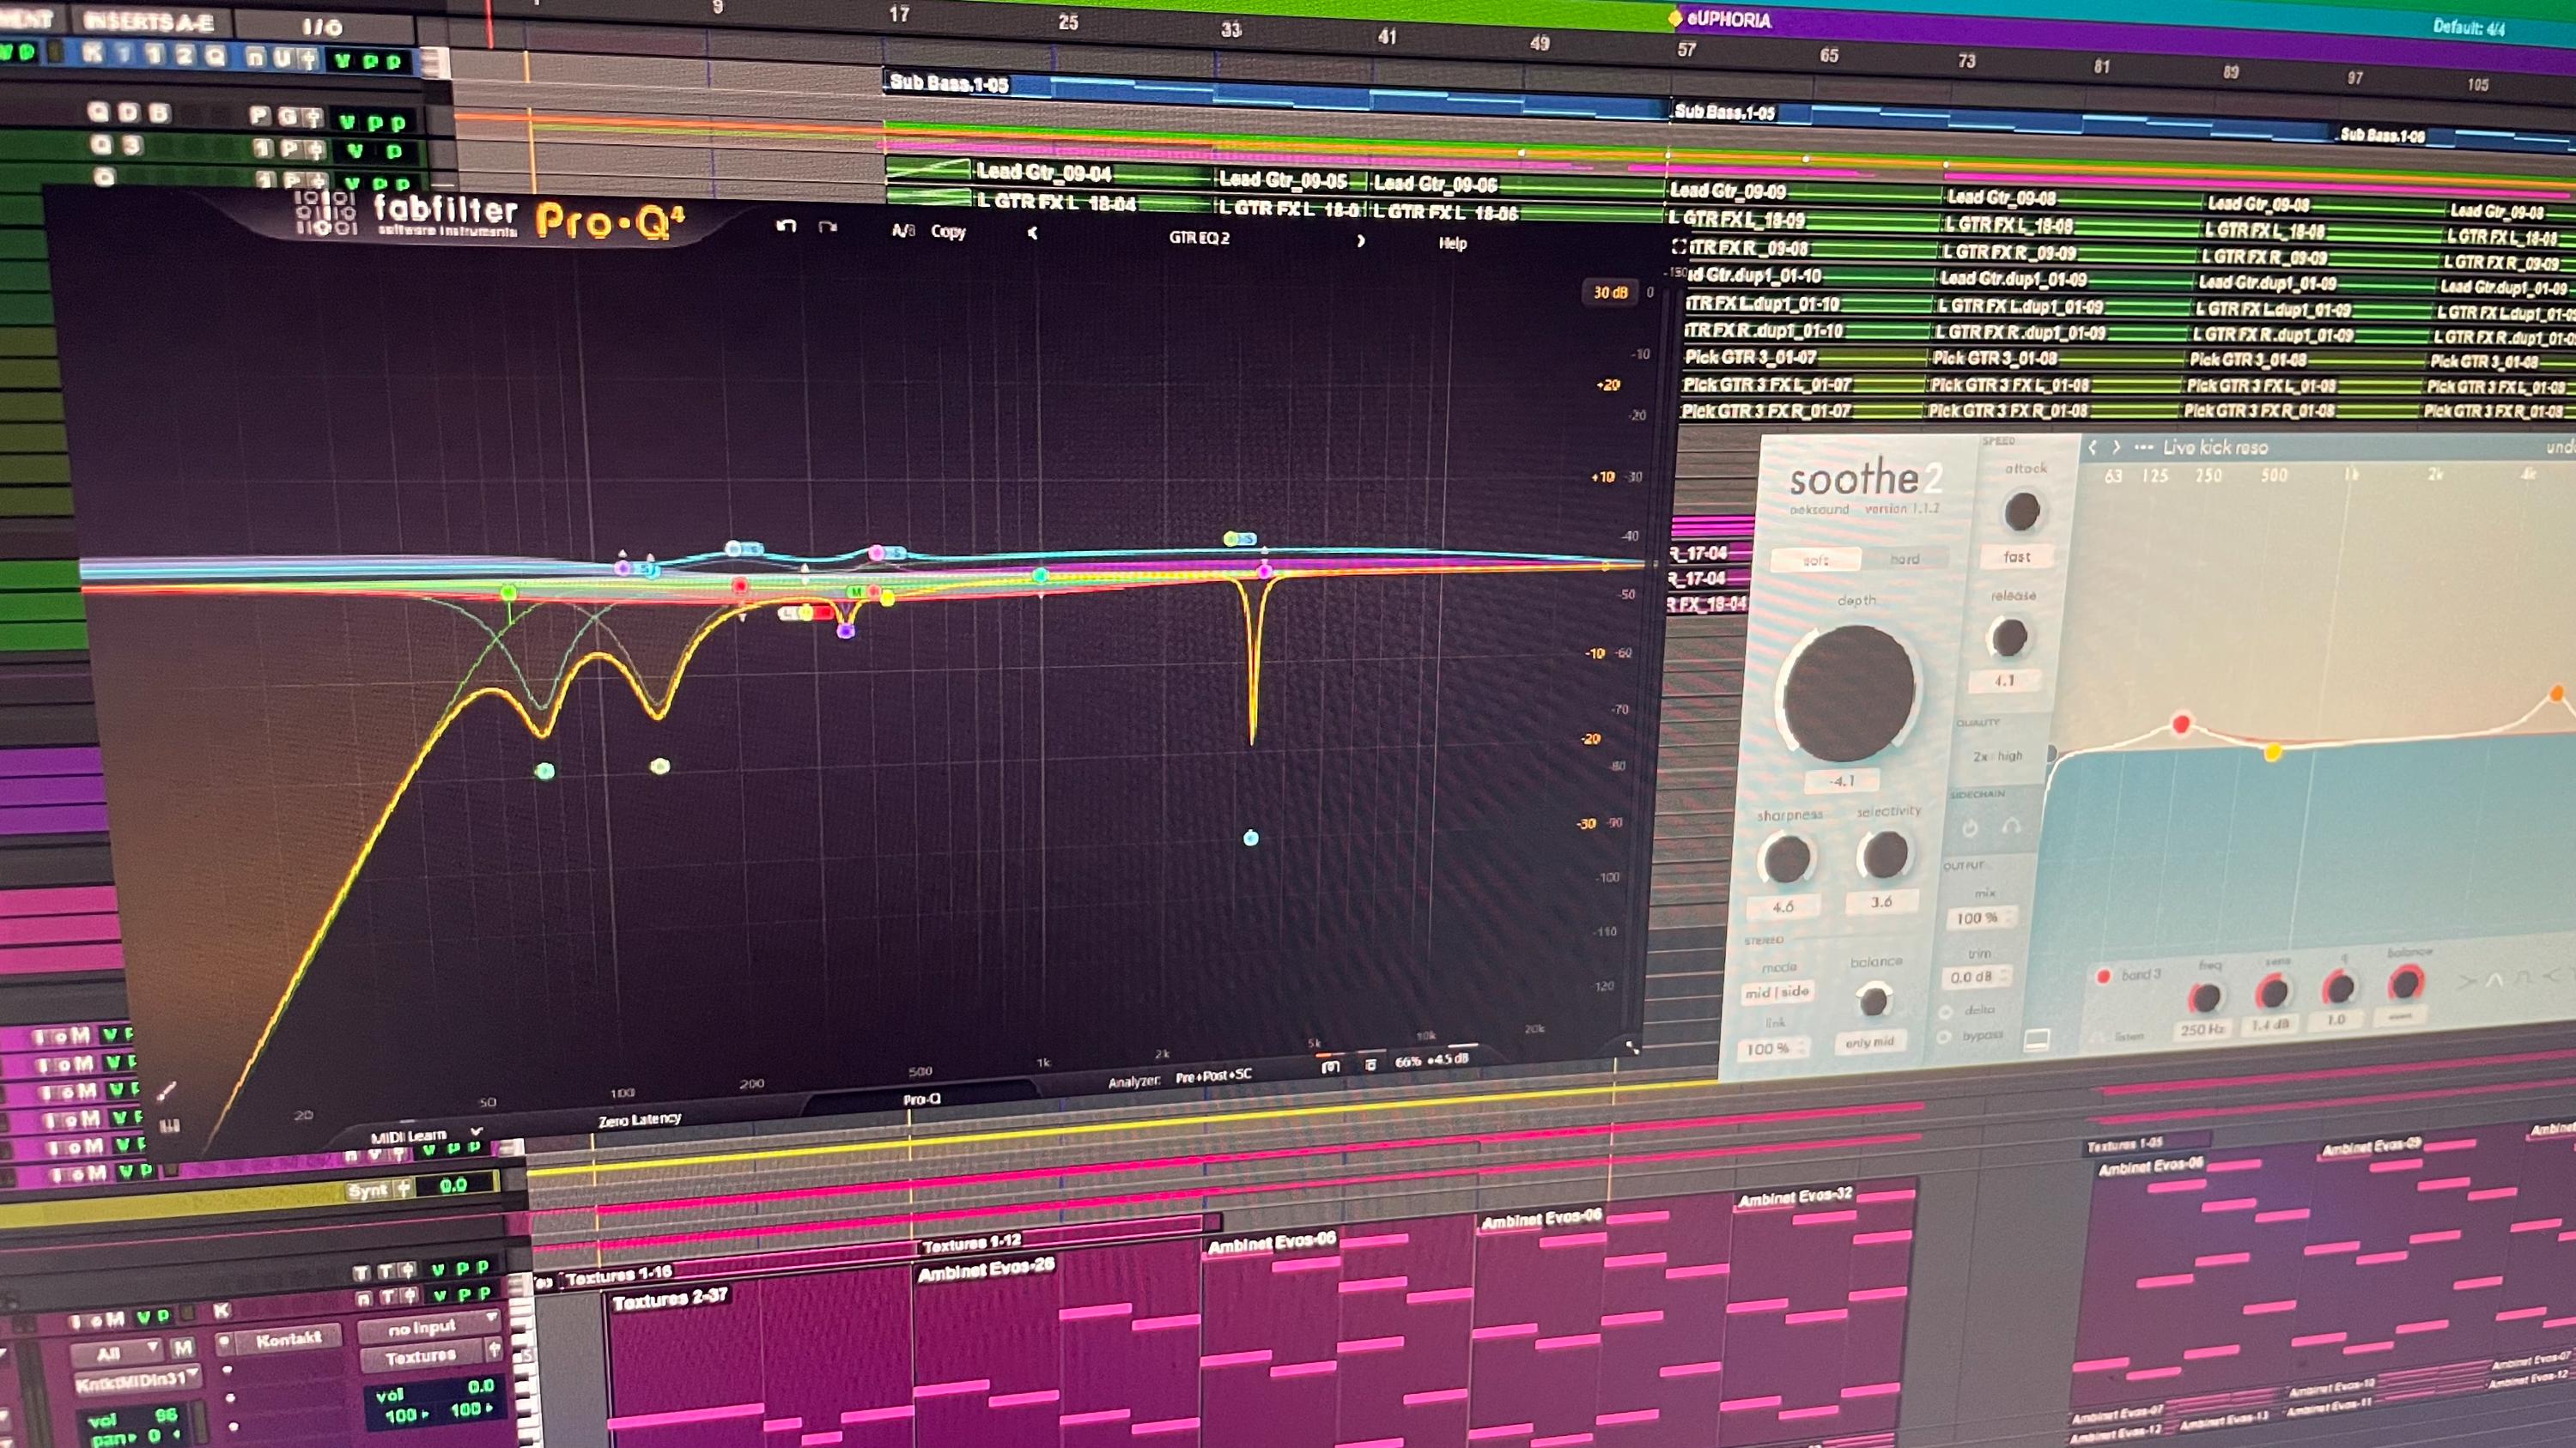The width and height of the screenshot is (2576, 1448).
Task: Click soothe2 band 3 freq knob
Action: click(x=2204, y=997)
